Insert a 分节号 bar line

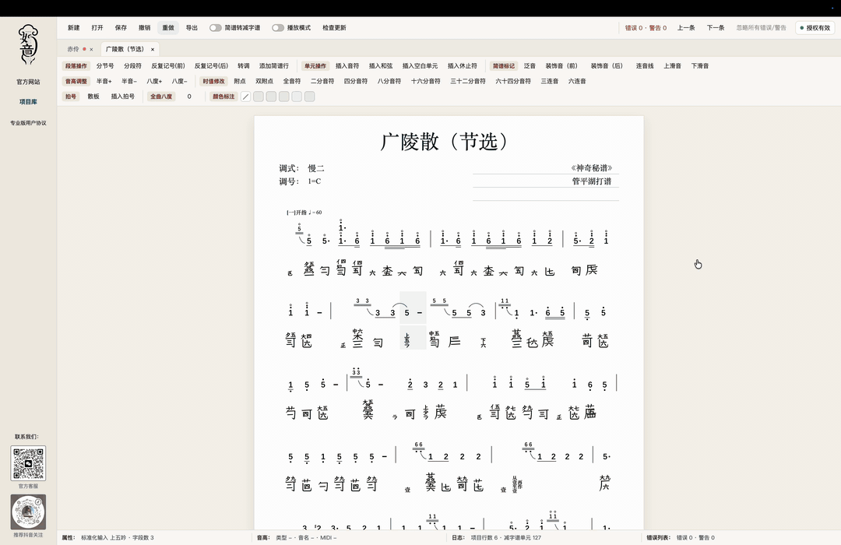point(105,66)
